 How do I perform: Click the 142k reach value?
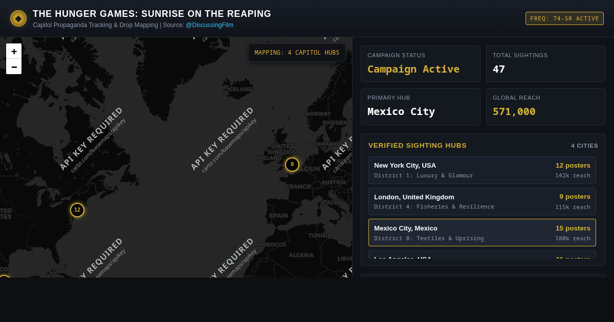pos(573,175)
